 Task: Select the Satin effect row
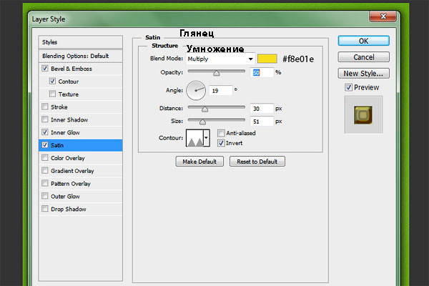click(x=80, y=145)
